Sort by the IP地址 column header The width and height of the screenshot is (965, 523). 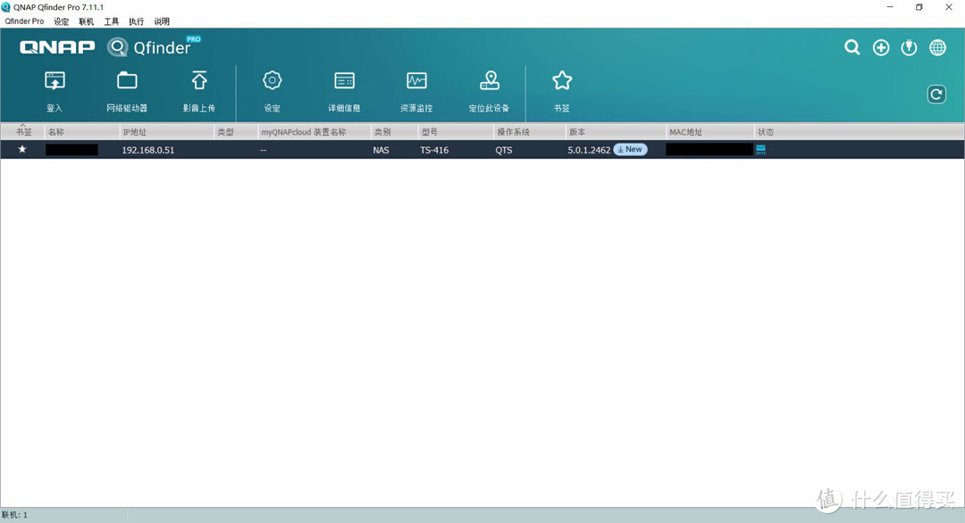[x=167, y=131]
